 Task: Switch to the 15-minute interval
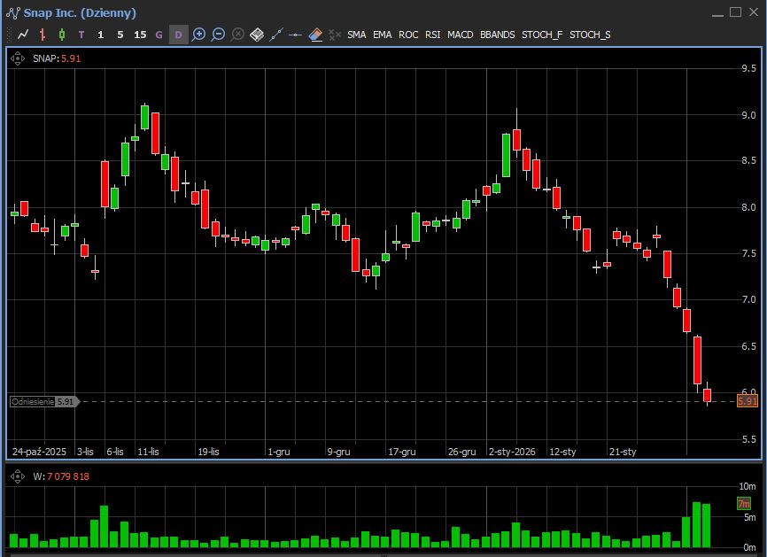click(140, 35)
